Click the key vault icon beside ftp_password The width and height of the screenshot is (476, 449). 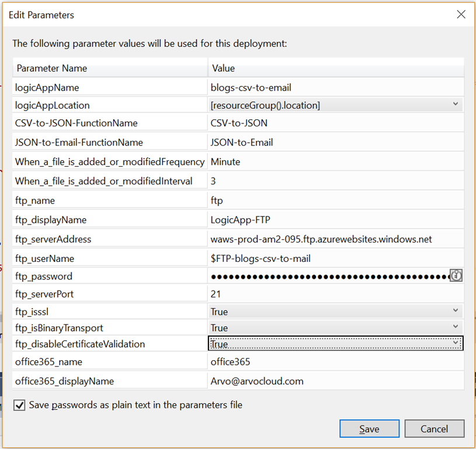coord(456,275)
